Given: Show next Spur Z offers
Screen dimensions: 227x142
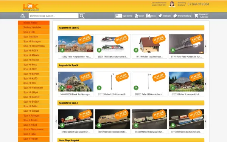Looking at the screenshot, I should pos(205,122).
